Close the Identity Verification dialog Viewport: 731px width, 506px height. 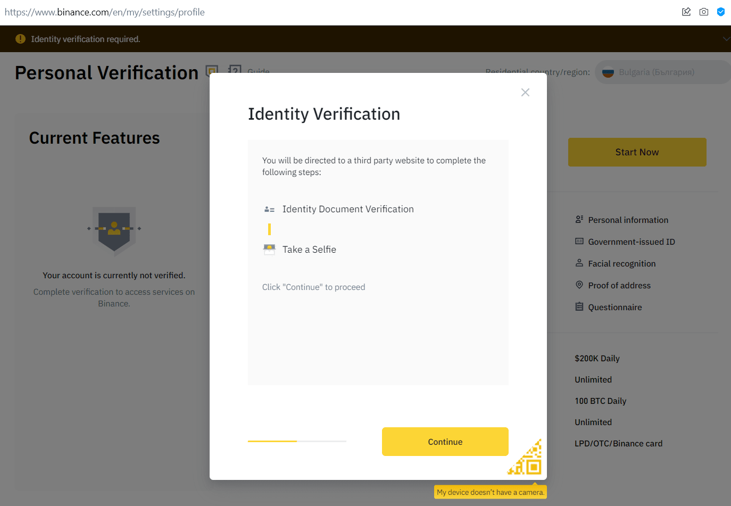point(525,93)
